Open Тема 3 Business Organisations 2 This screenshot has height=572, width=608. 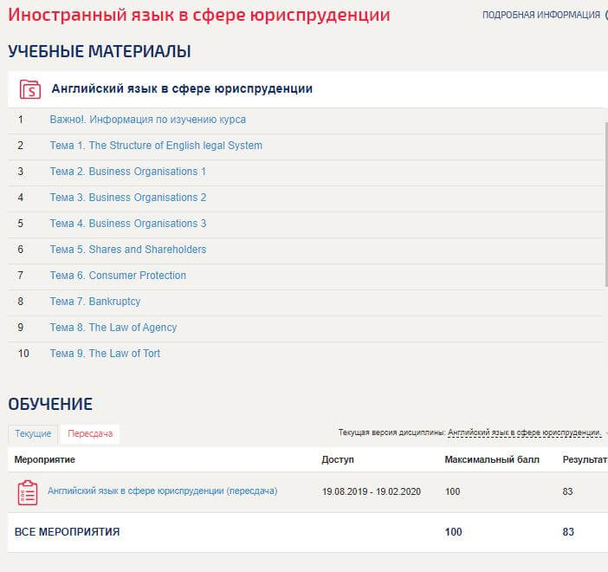(x=128, y=198)
